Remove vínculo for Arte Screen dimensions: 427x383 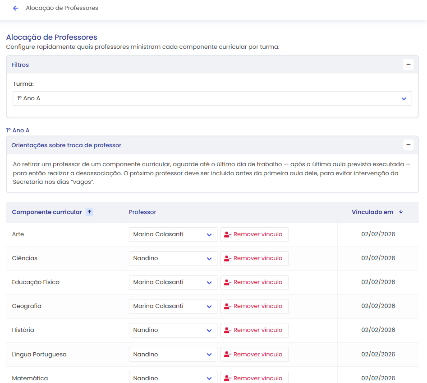(x=254, y=234)
